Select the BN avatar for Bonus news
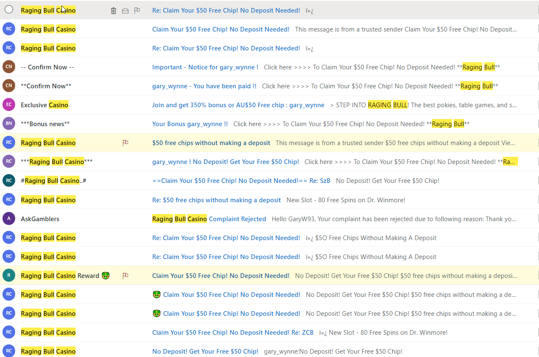Viewport: 539px width, 357px height. (9, 124)
